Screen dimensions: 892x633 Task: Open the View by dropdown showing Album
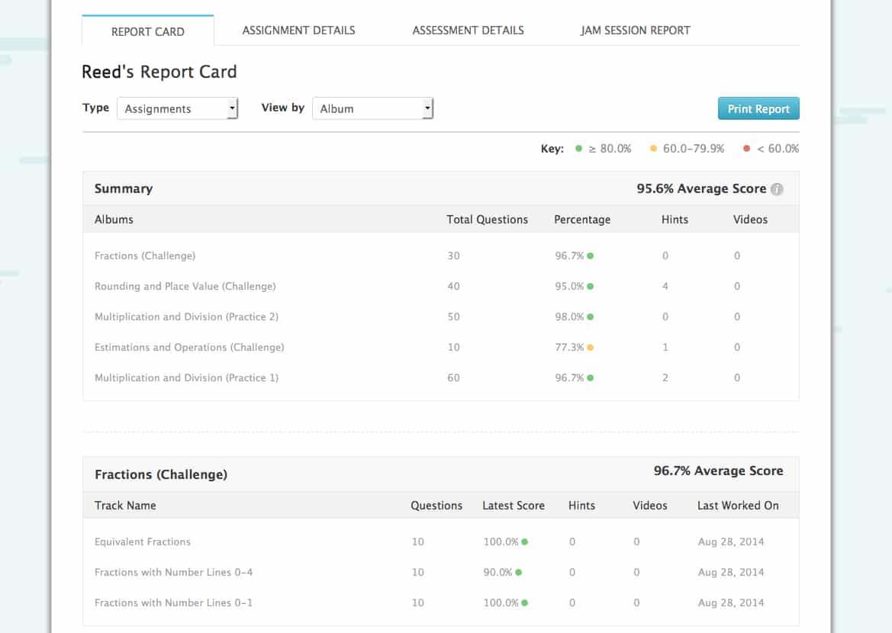[372, 108]
